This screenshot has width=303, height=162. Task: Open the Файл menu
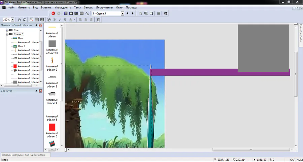[11, 7]
